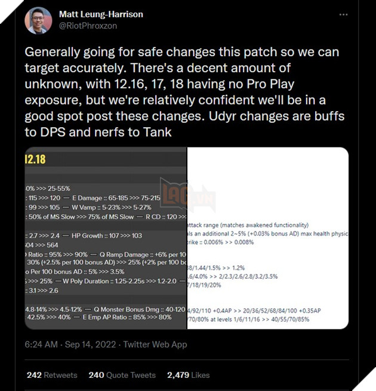376x391 pixels.
Task: Open the Twitter Web App source link
Action: [x=155, y=344]
